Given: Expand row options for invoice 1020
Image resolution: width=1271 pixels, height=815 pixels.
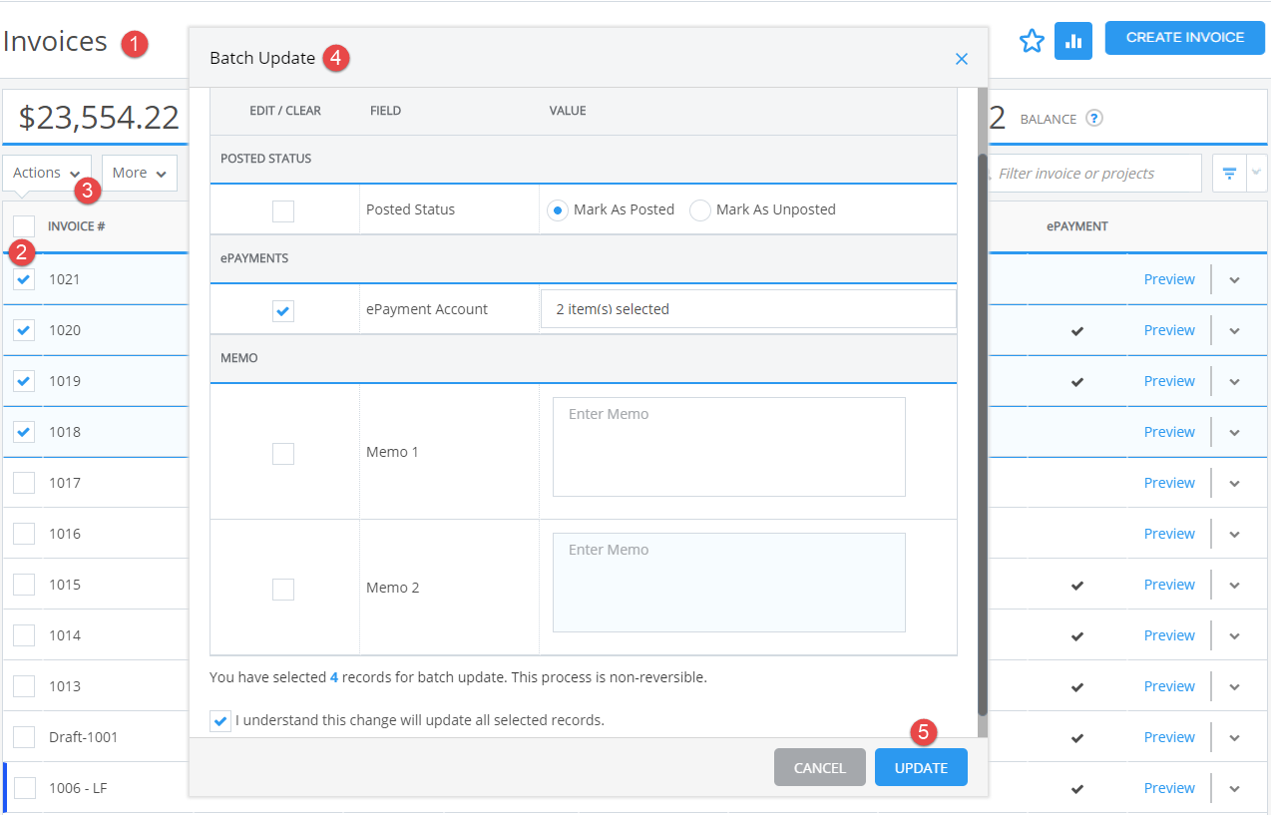Looking at the screenshot, I should tap(1234, 330).
